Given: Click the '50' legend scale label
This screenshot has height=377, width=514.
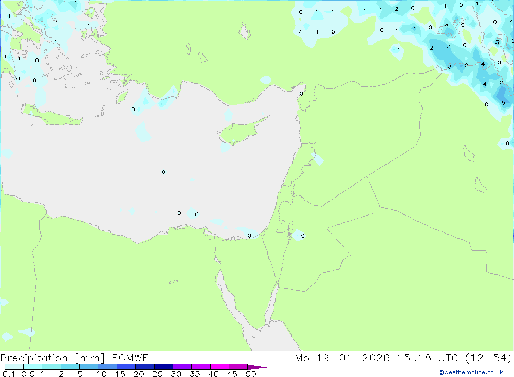Looking at the screenshot, I should click(x=251, y=374).
